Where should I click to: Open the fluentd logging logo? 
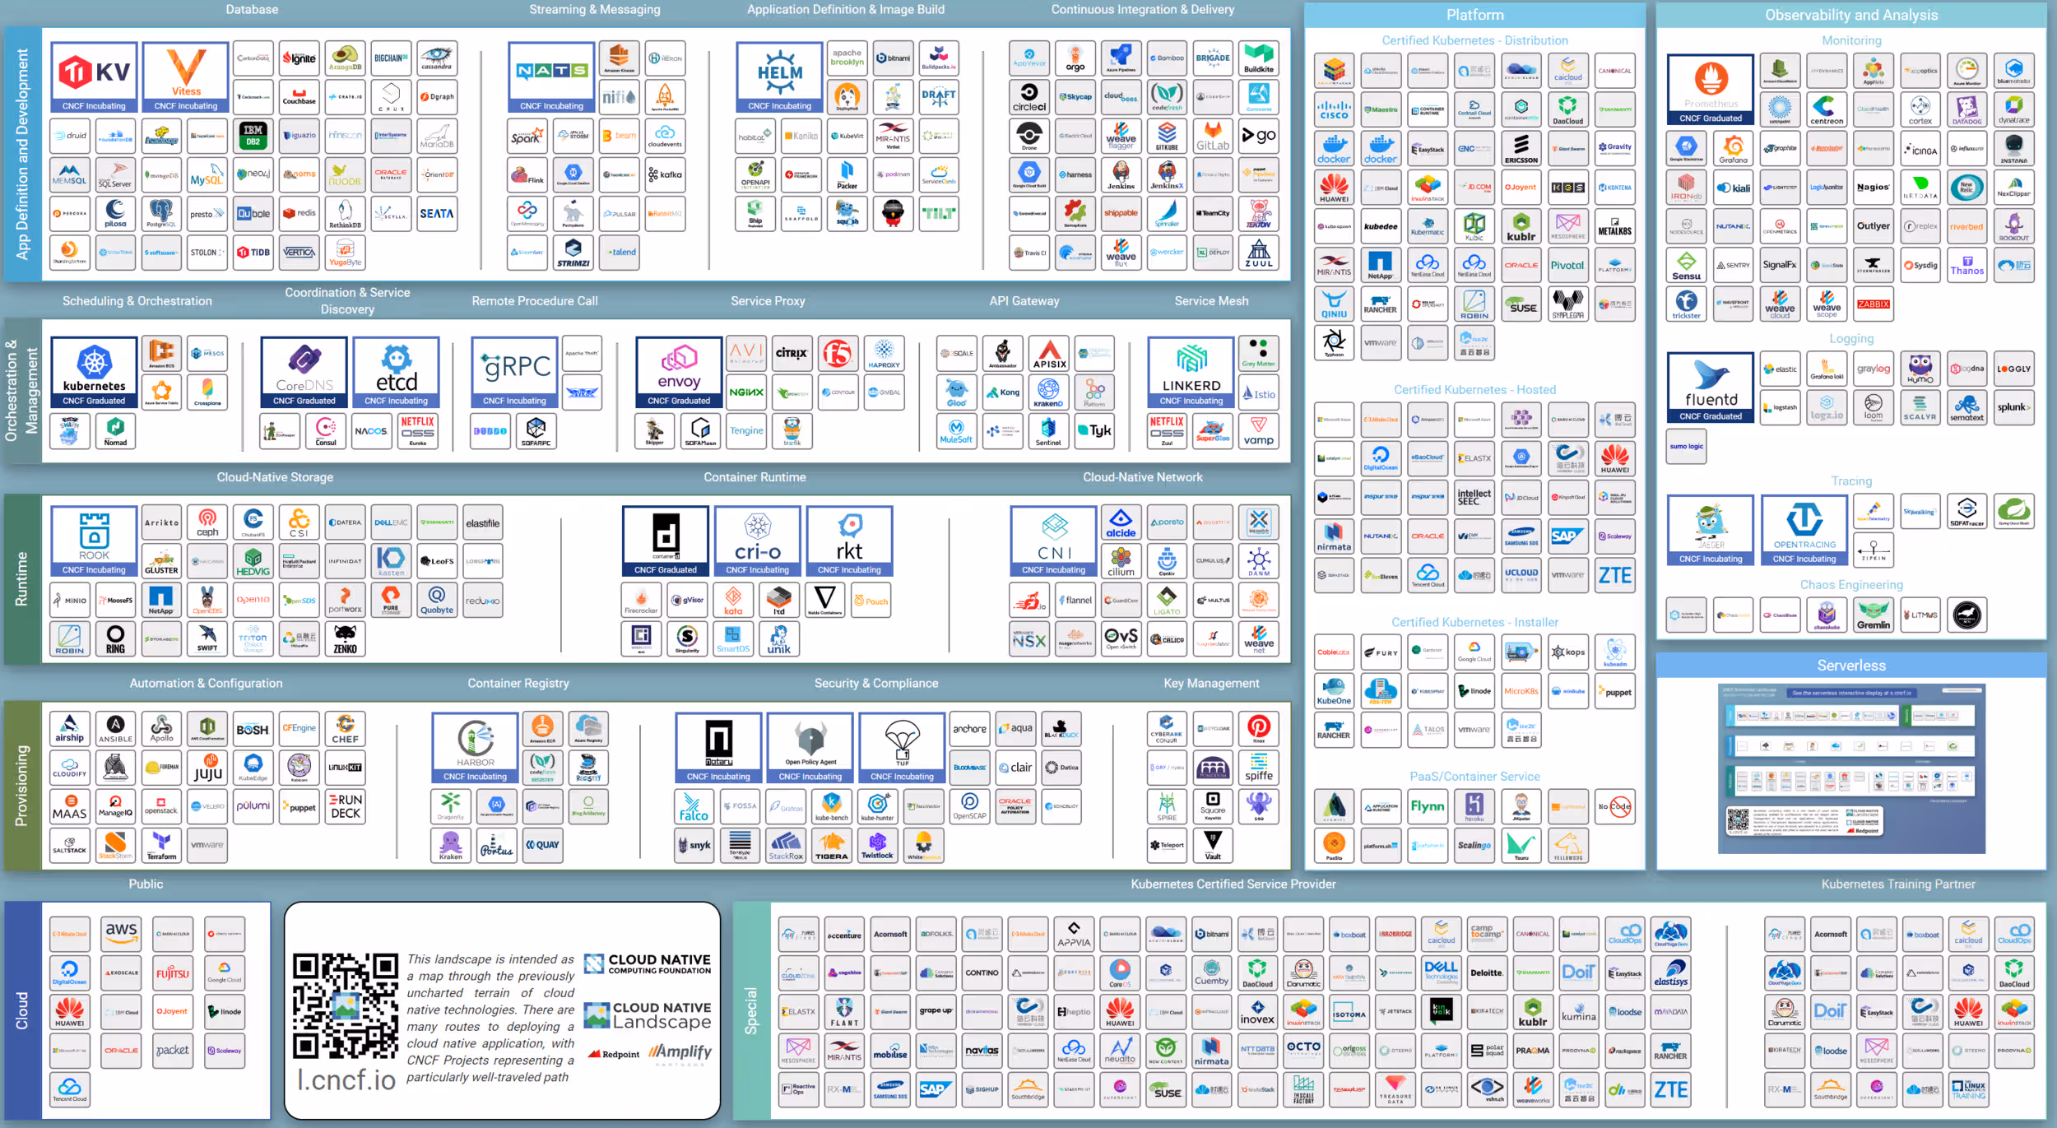click(1711, 388)
